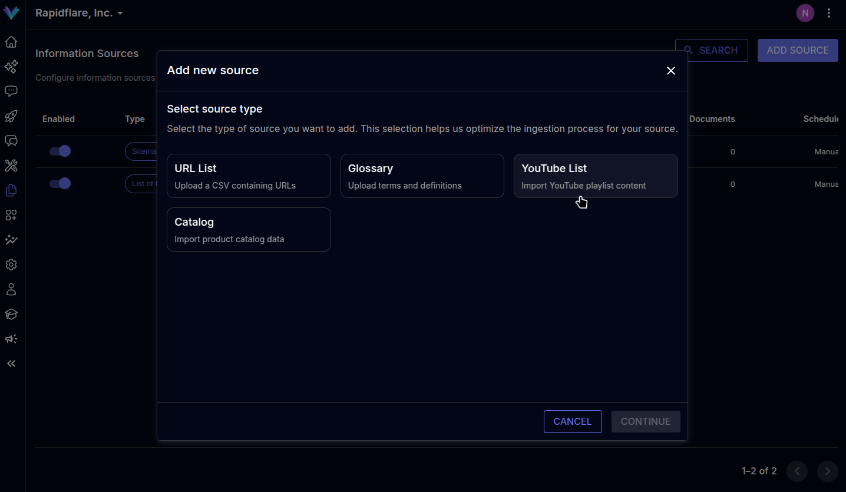Select the YouTube List source type
846x492 pixels.
click(x=595, y=176)
